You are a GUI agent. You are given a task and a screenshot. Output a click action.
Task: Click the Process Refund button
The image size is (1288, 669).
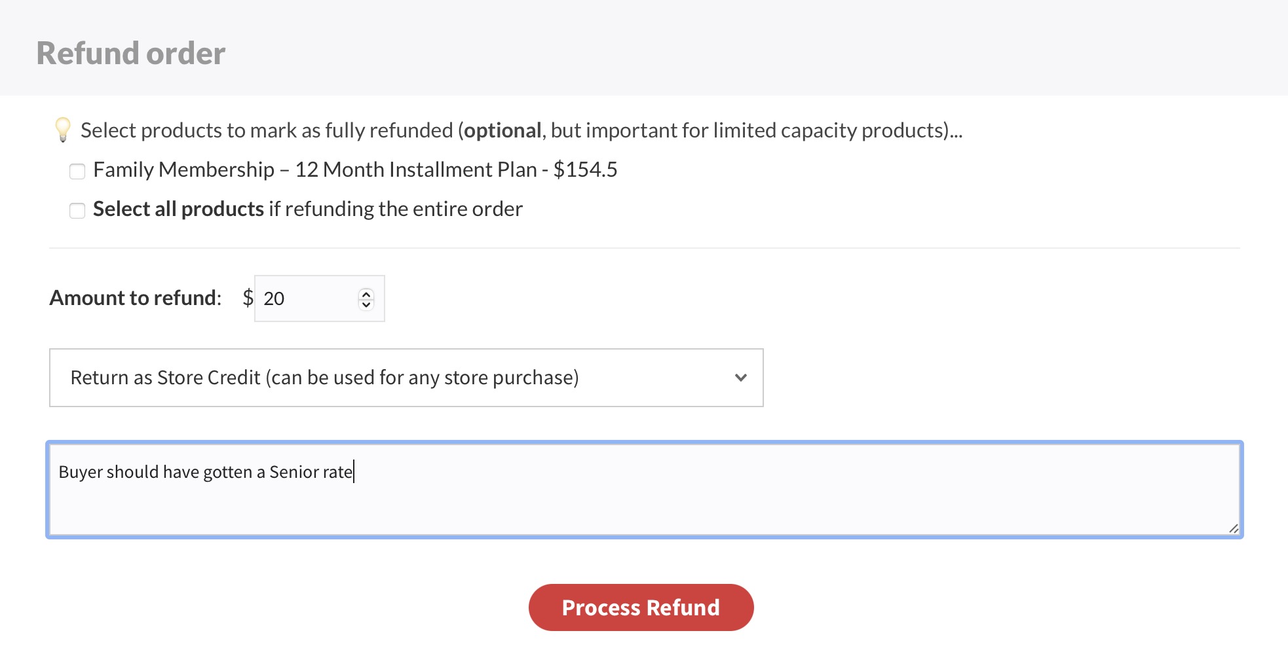[641, 607]
